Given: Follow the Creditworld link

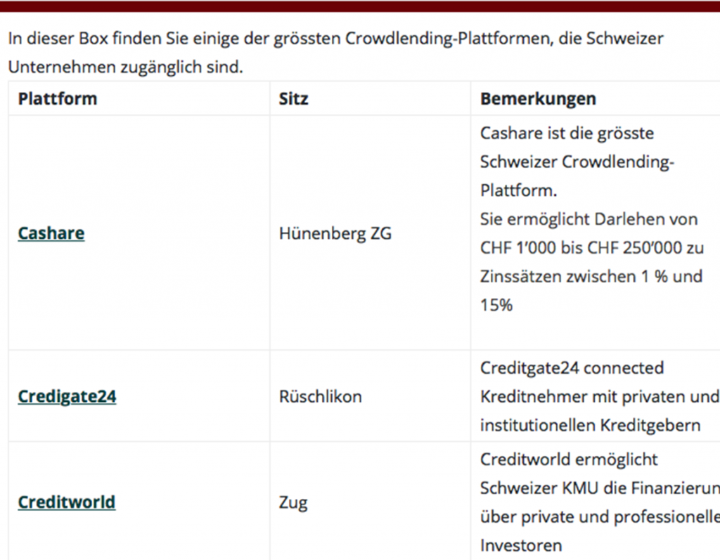Looking at the screenshot, I should [x=66, y=502].
